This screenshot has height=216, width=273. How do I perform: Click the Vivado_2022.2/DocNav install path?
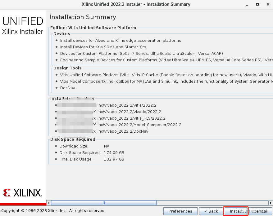pyautogui.click(x=121, y=131)
